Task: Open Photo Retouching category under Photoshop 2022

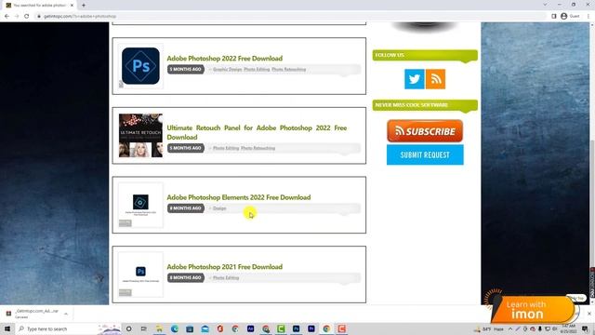Action: (x=289, y=69)
